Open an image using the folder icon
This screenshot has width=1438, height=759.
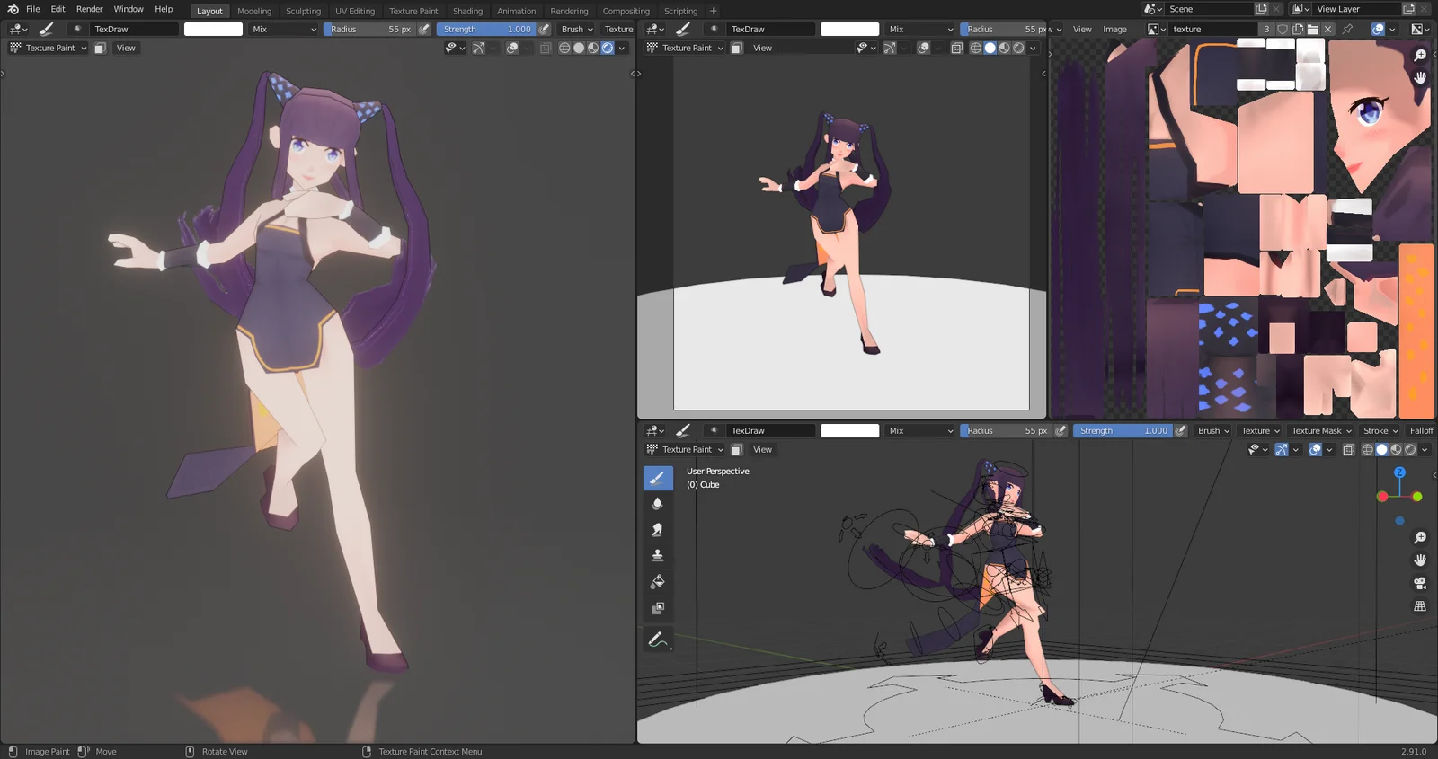[x=1313, y=29]
